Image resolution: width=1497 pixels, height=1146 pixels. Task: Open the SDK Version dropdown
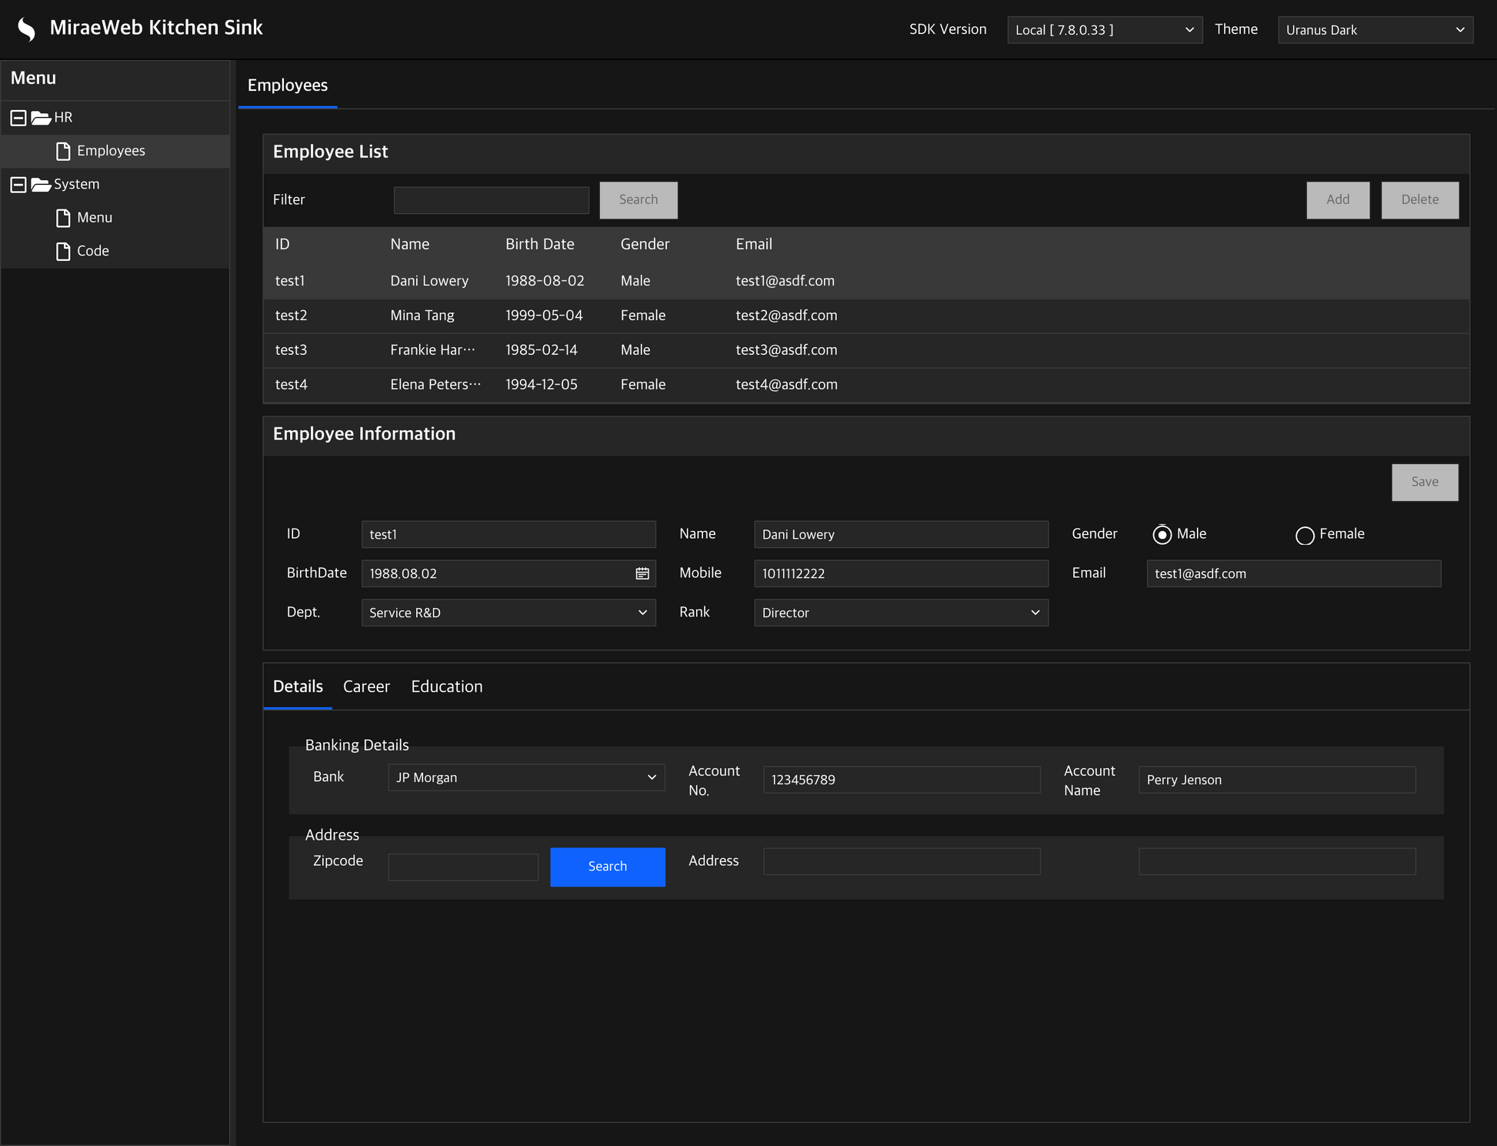click(1104, 30)
